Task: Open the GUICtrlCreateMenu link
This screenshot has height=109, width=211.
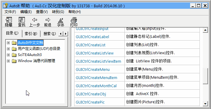Action: click(93, 70)
